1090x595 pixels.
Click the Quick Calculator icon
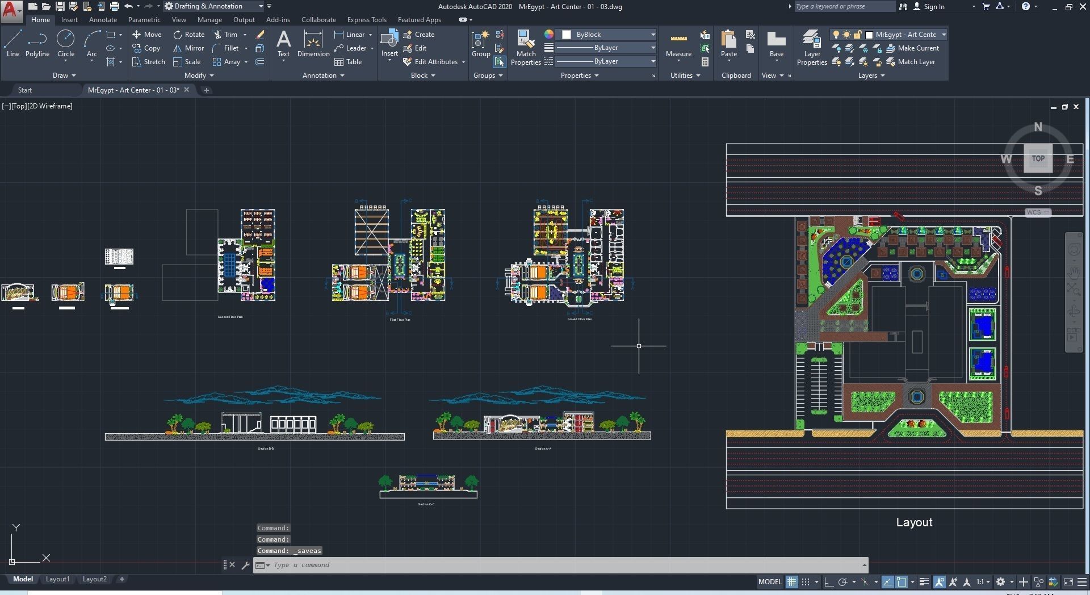705,62
